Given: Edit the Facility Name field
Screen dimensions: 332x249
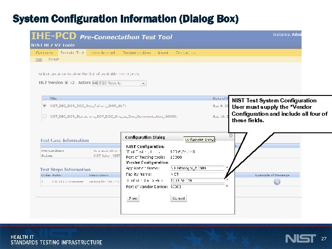Looking at the screenshot, I should click(x=197, y=174).
